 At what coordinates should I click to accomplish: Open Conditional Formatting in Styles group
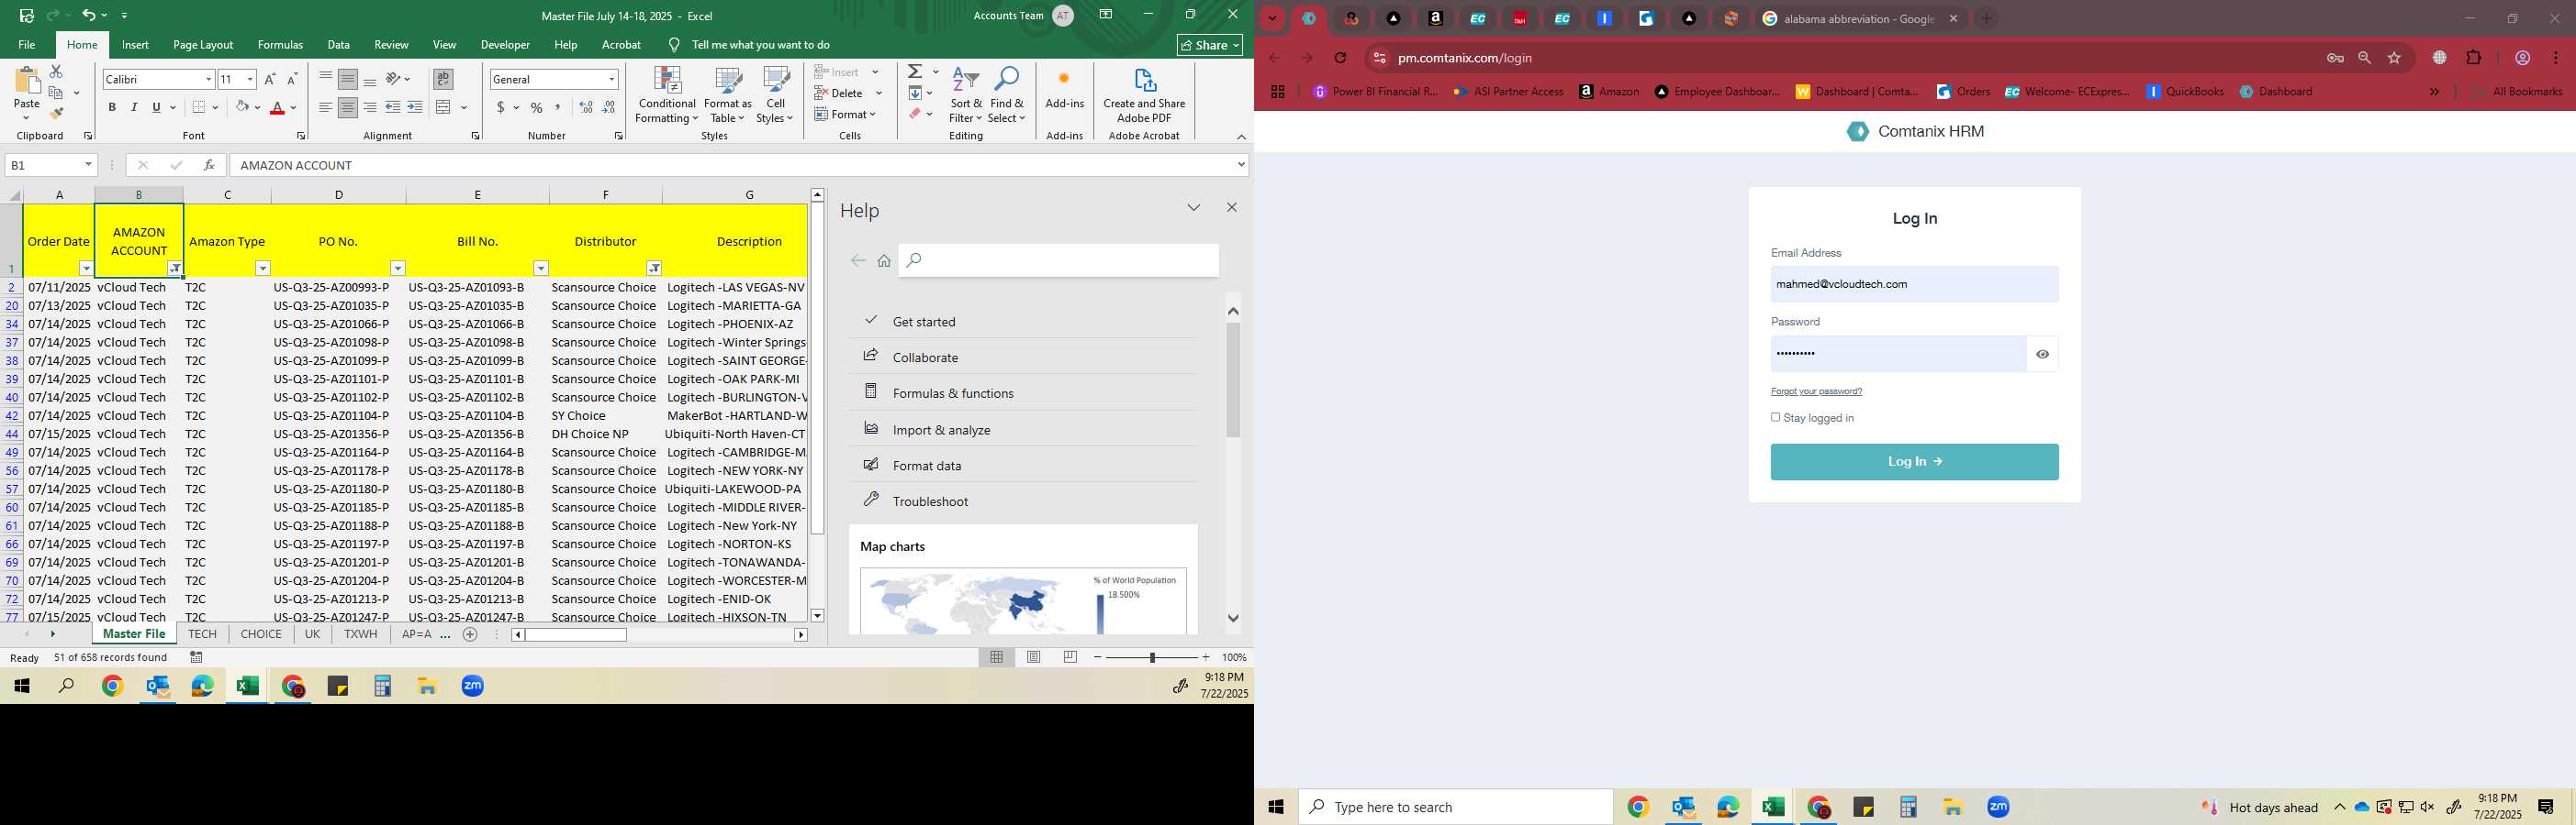pyautogui.click(x=667, y=96)
